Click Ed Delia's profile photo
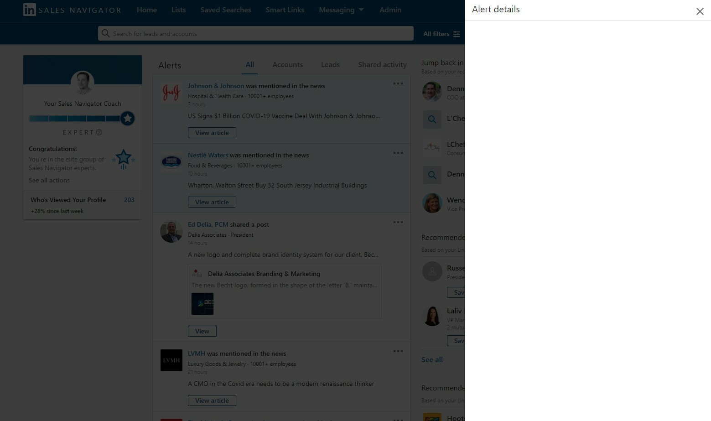This screenshot has width=711, height=421. pos(171,231)
